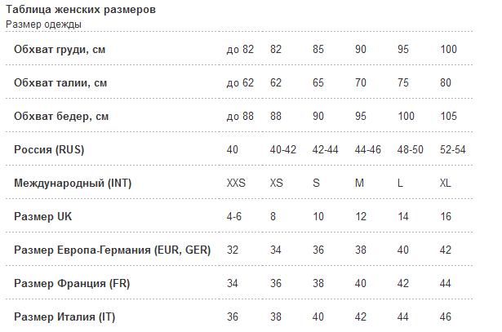Image resolution: width=502 pixels, height=332 pixels.
Task: Select the 'Россия (RUS)' row label
Action: [49, 150]
